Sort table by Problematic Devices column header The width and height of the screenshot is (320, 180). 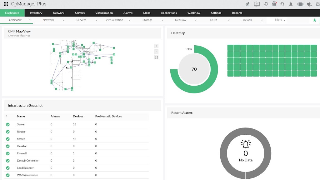point(108,116)
